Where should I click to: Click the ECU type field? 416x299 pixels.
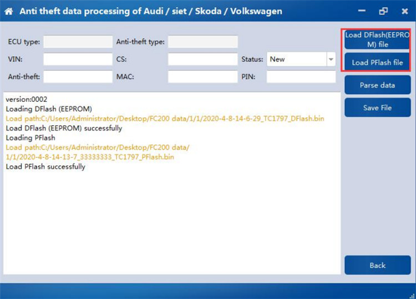(x=78, y=42)
